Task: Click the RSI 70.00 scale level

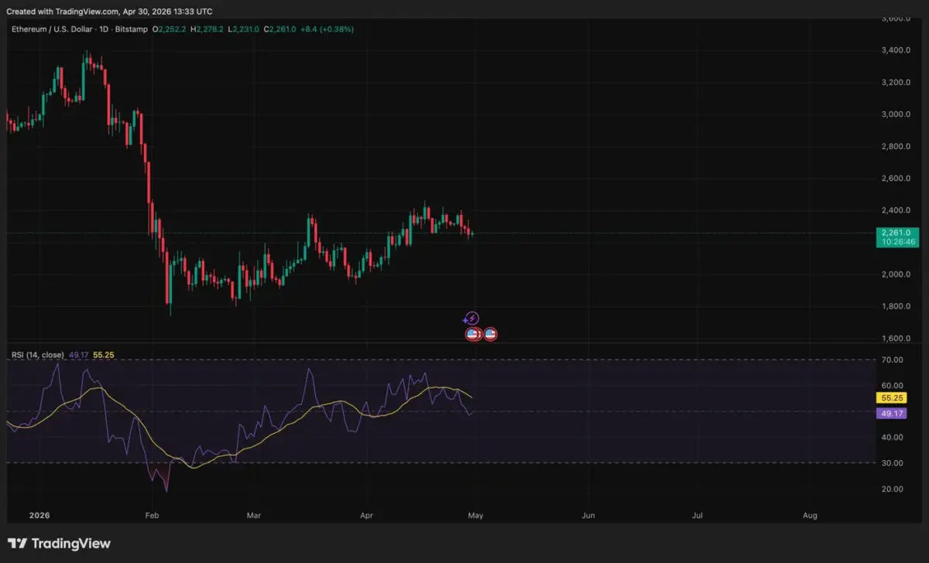Action: [x=892, y=360]
